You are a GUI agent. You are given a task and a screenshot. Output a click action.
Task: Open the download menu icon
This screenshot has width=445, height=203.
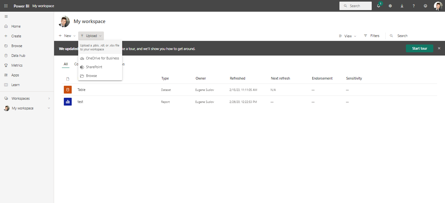pos(402,6)
